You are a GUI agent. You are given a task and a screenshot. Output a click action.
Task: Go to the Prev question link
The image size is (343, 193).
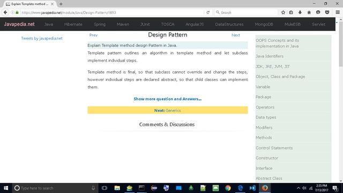(x=93, y=35)
